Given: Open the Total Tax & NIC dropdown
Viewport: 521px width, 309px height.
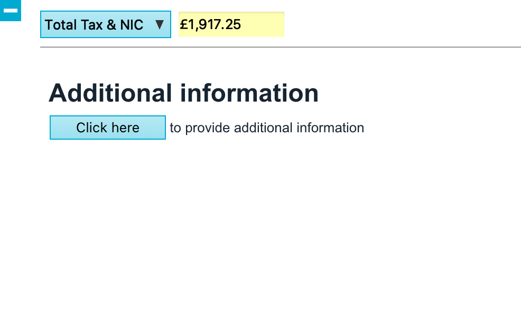Looking at the screenshot, I should (x=106, y=24).
